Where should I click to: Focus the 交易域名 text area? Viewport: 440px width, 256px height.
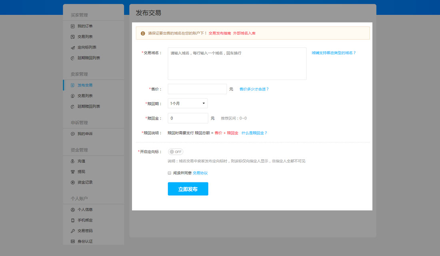237,64
